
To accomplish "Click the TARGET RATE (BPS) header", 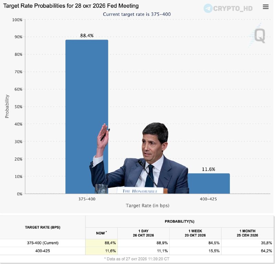I will click(43, 227).
